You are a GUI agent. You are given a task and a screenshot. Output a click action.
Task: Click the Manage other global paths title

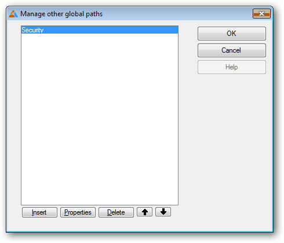[61, 14]
